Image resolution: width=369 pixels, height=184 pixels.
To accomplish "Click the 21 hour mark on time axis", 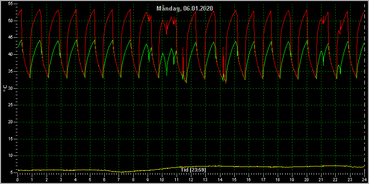I will coord(321,179).
